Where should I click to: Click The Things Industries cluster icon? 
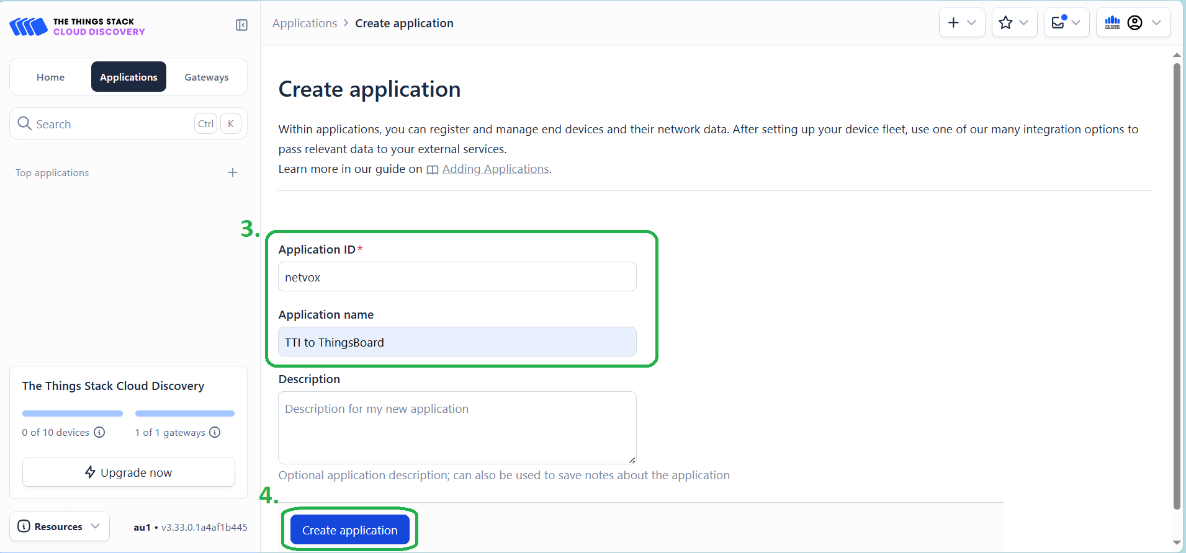[x=1112, y=23]
